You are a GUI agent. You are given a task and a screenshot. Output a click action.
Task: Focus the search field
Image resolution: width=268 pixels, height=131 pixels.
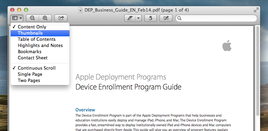(216, 18)
